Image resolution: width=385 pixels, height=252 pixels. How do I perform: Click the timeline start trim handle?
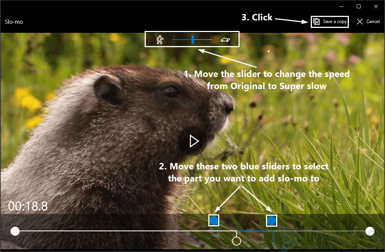coord(15,231)
